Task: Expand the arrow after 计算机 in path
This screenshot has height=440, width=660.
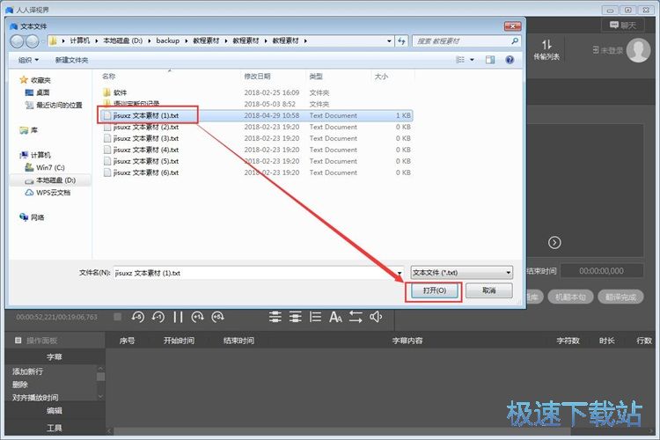Action: (97, 40)
